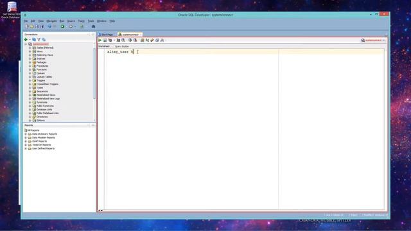Open the Window menu
Image resolution: width=411 pixels, height=231 pixels.
click(x=101, y=21)
